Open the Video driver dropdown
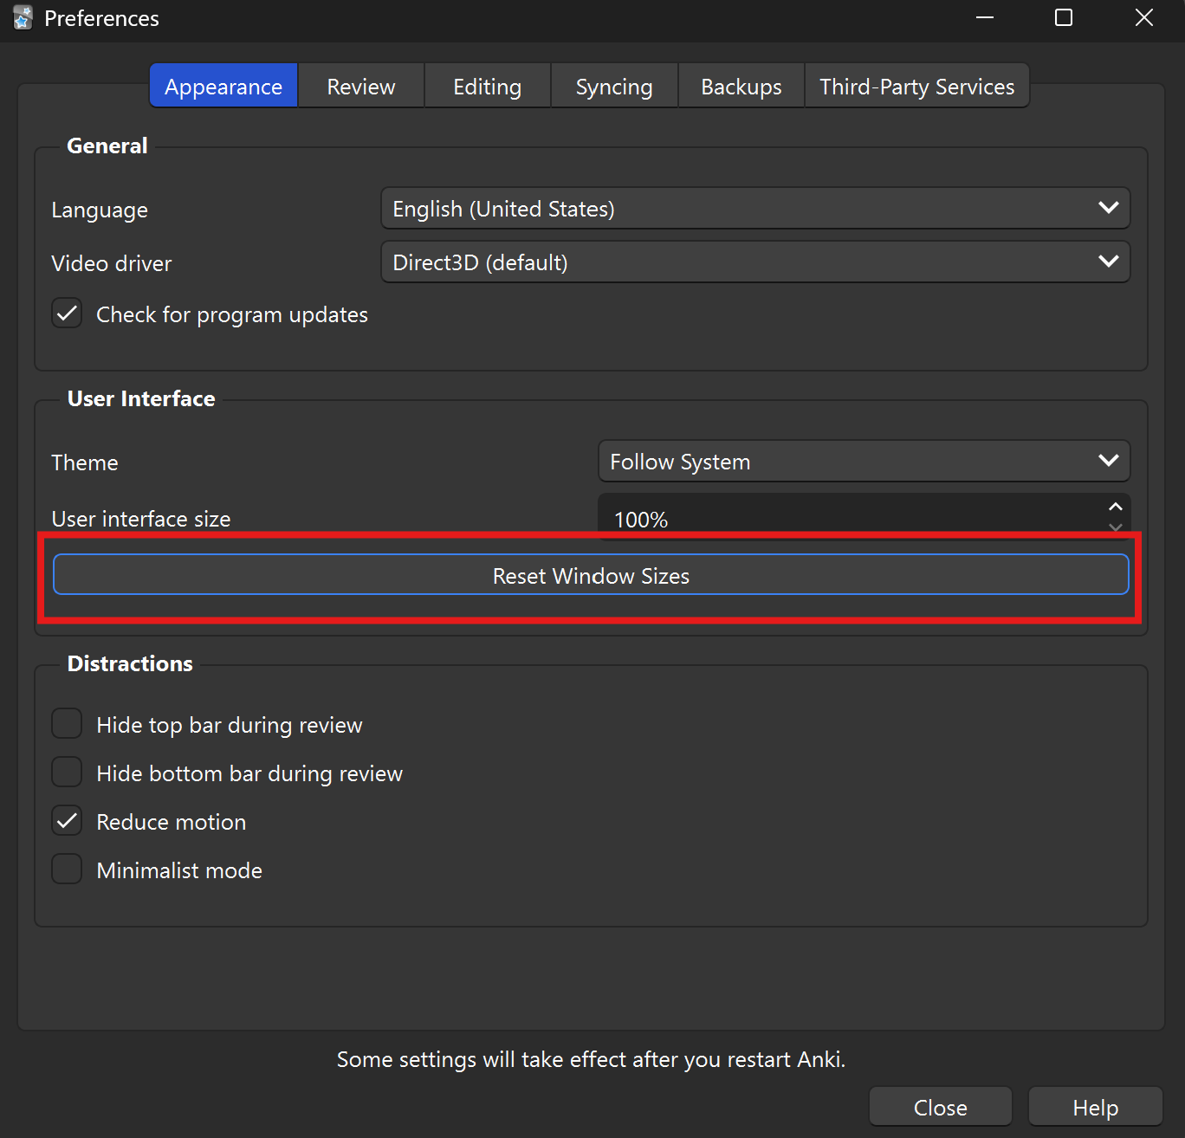Screen dimensions: 1185x1138 pos(754,262)
